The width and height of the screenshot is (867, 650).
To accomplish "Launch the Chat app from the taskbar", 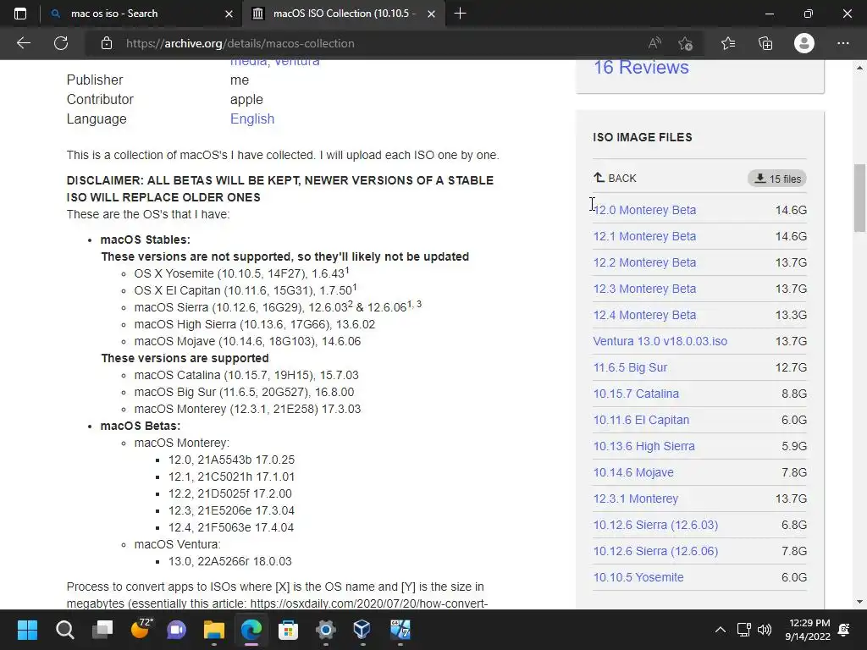I will click(x=177, y=630).
